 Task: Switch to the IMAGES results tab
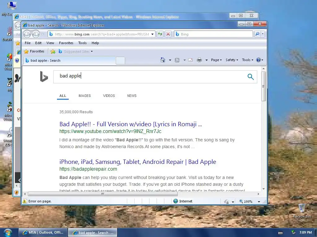(85, 96)
